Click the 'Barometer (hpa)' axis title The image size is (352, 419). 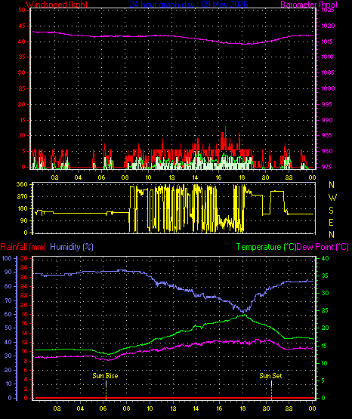[x=309, y=5]
